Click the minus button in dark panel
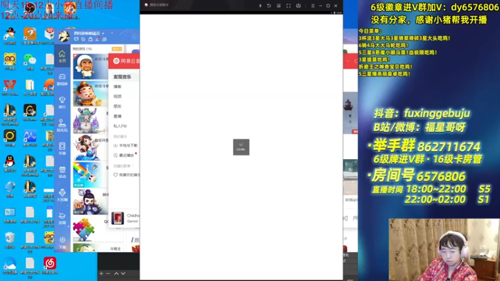 (108, 274)
